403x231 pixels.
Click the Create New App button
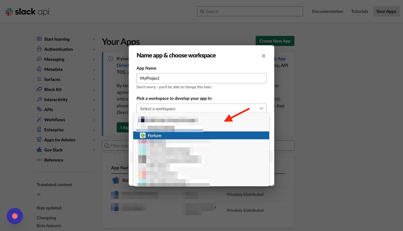tap(275, 41)
